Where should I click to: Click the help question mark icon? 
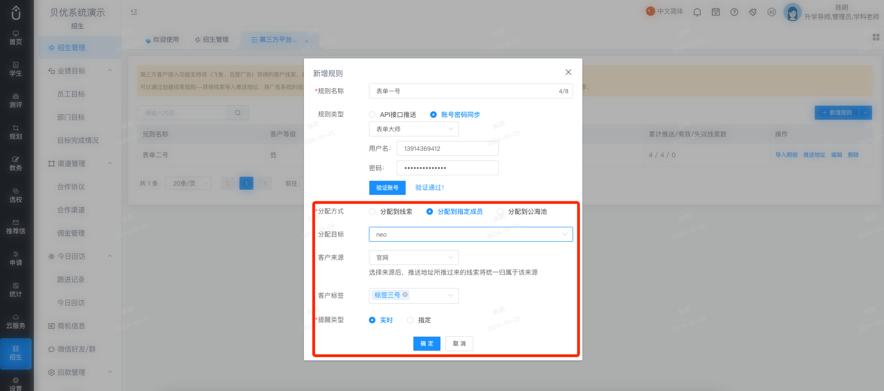(734, 12)
